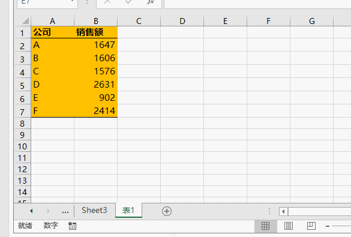351x237 pixels.
Task: Select column G header
Action: tap(312, 21)
